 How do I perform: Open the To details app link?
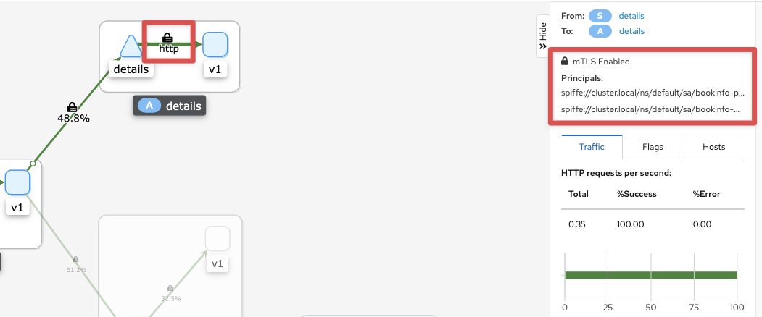pyautogui.click(x=631, y=31)
